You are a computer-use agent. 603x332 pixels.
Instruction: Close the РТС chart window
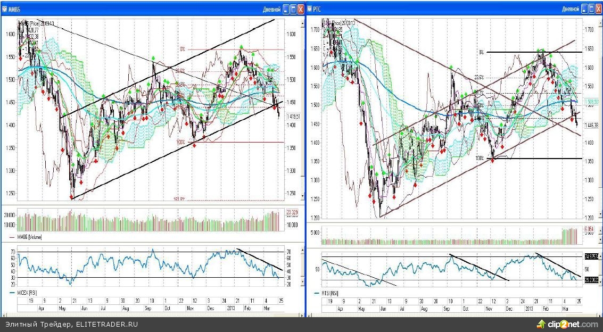[599, 9]
